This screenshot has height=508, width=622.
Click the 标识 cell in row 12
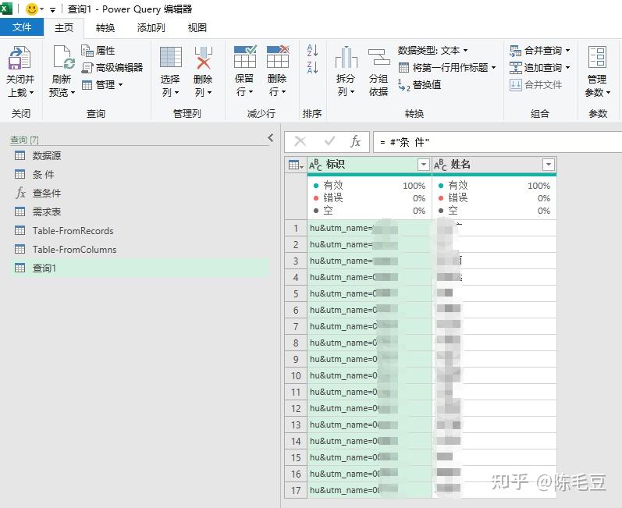click(x=369, y=408)
